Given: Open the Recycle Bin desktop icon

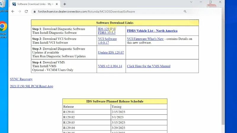Looking at the screenshot, I should [3, 6].
